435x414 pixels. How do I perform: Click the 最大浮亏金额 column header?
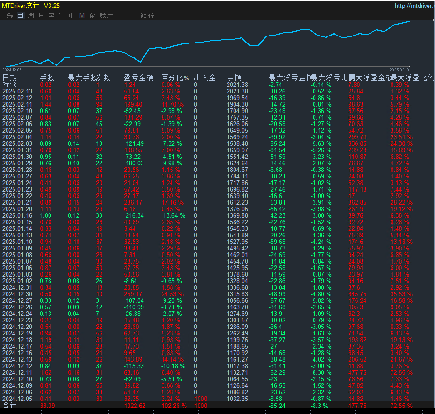click(291, 78)
